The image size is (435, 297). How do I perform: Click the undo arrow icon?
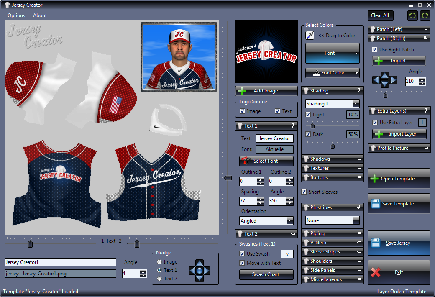click(x=412, y=15)
